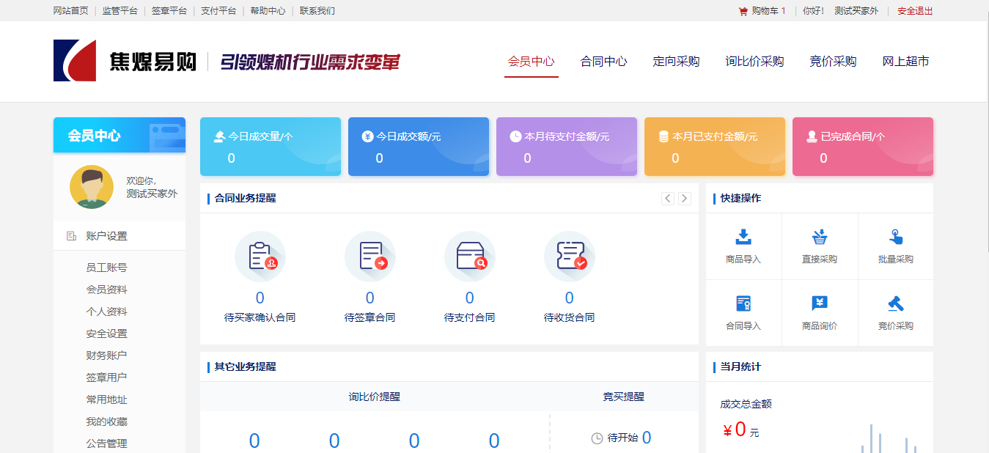The height and width of the screenshot is (453, 989).
Task: Select the 批量采购 quick action icon
Action: coord(895,237)
